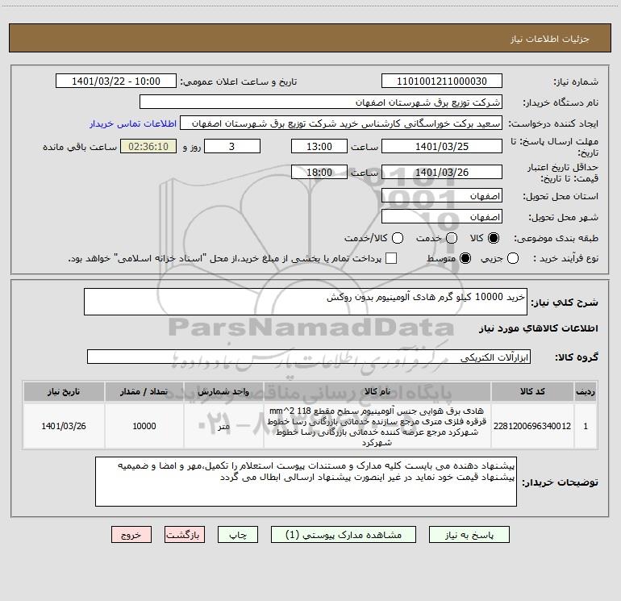Click مشاهده مدارک پیوستی (1) button

pyautogui.click(x=344, y=535)
